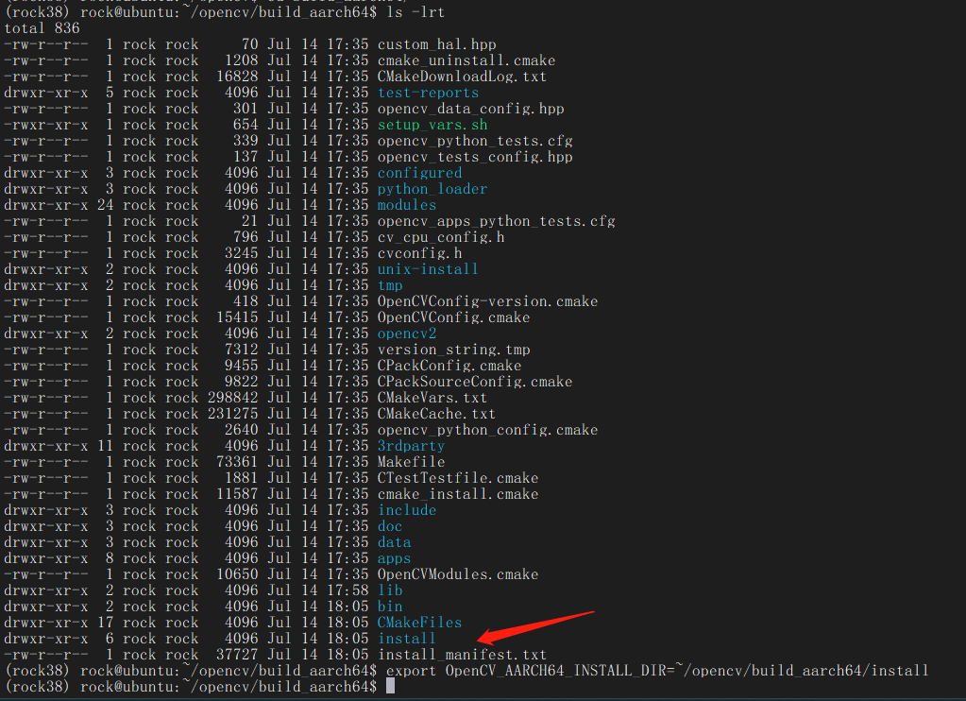Click the CMakeFiles directory name

click(419, 622)
